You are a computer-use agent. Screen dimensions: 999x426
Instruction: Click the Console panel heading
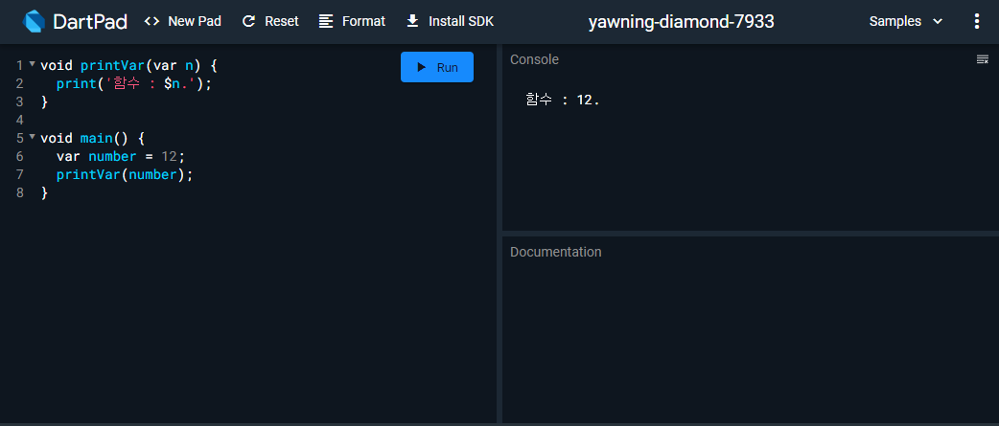click(x=535, y=59)
